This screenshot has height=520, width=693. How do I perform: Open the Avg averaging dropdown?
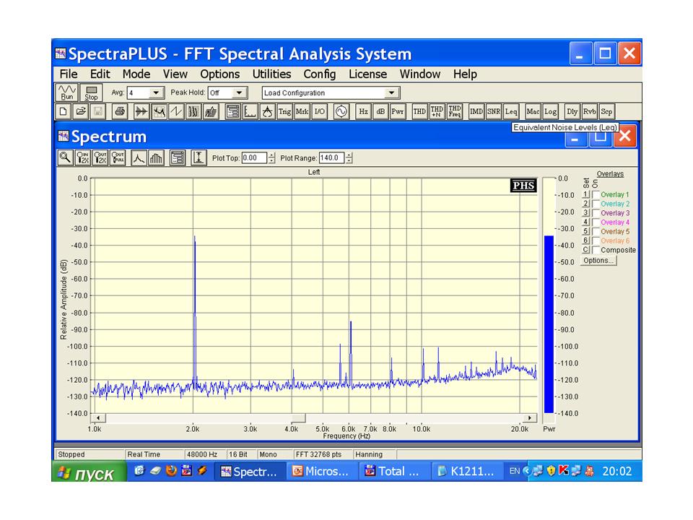156,93
